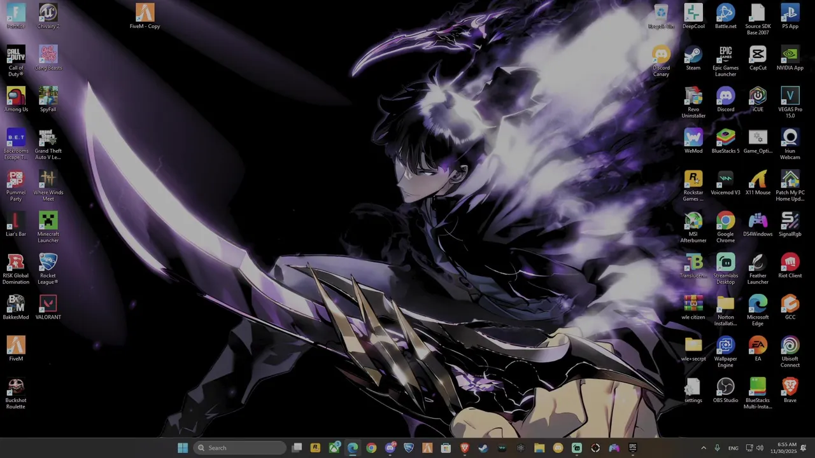Image resolution: width=815 pixels, height=458 pixels.
Task: Select the Pummel Party icon
Action: click(x=16, y=185)
